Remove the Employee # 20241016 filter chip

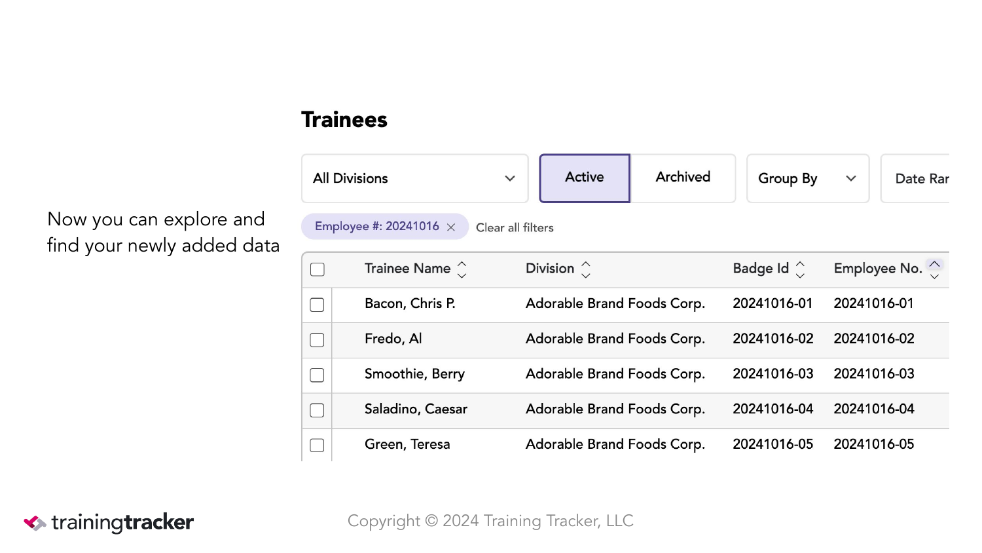point(451,227)
